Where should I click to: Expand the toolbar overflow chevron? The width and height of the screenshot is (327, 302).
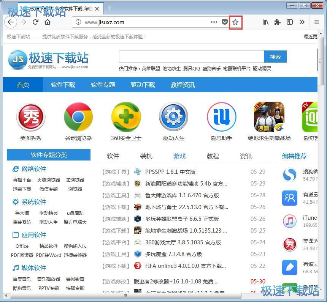coord(302,22)
